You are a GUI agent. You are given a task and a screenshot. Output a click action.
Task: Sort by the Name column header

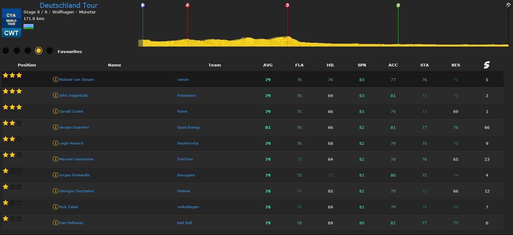tap(115, 65)
